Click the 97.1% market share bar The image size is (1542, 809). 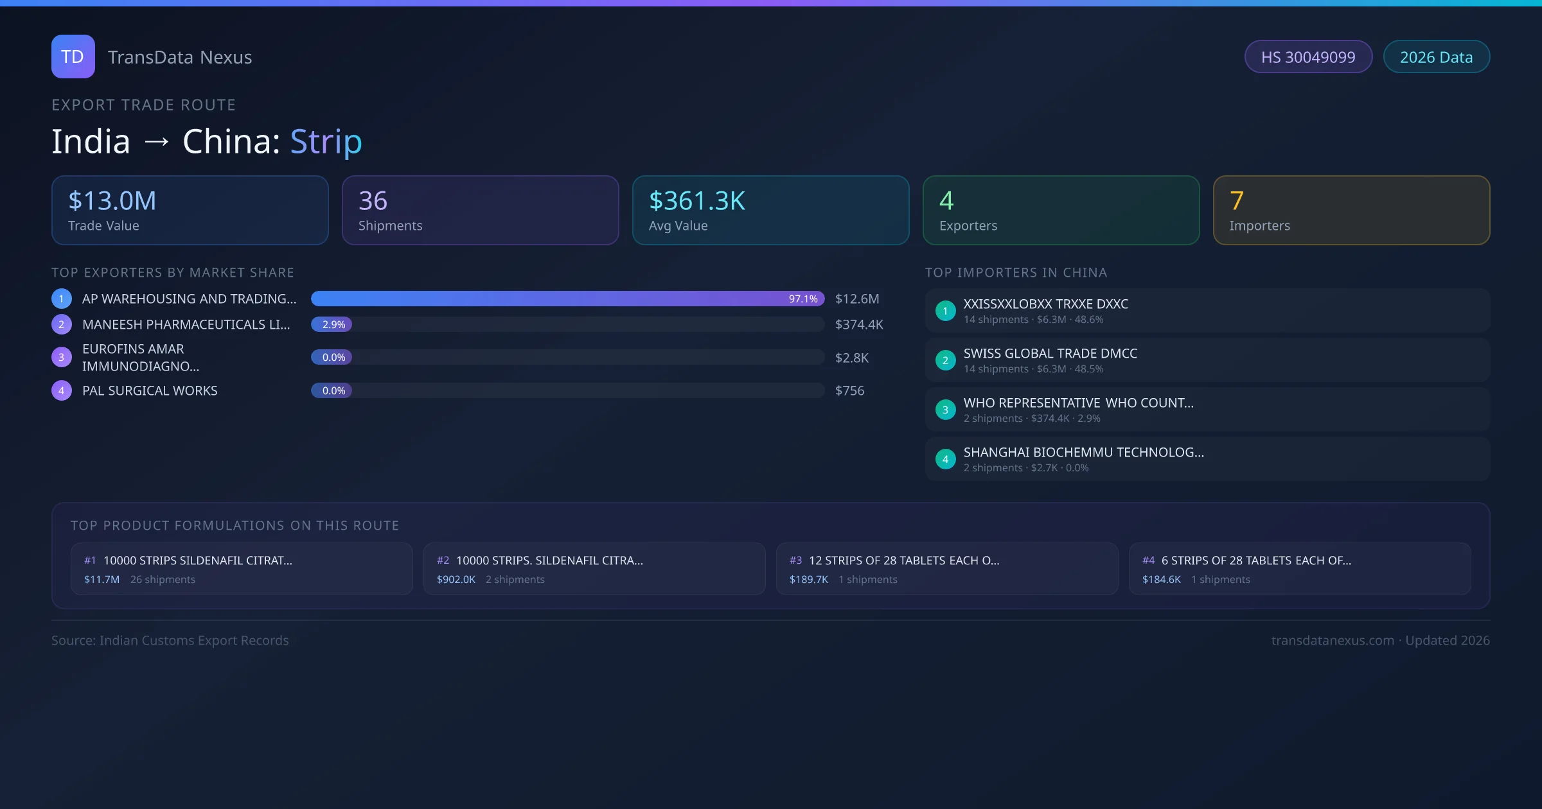(567, 299)
